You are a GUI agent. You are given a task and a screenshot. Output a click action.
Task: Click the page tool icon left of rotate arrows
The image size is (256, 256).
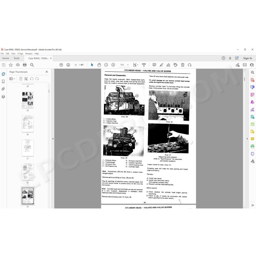point(26,79)
